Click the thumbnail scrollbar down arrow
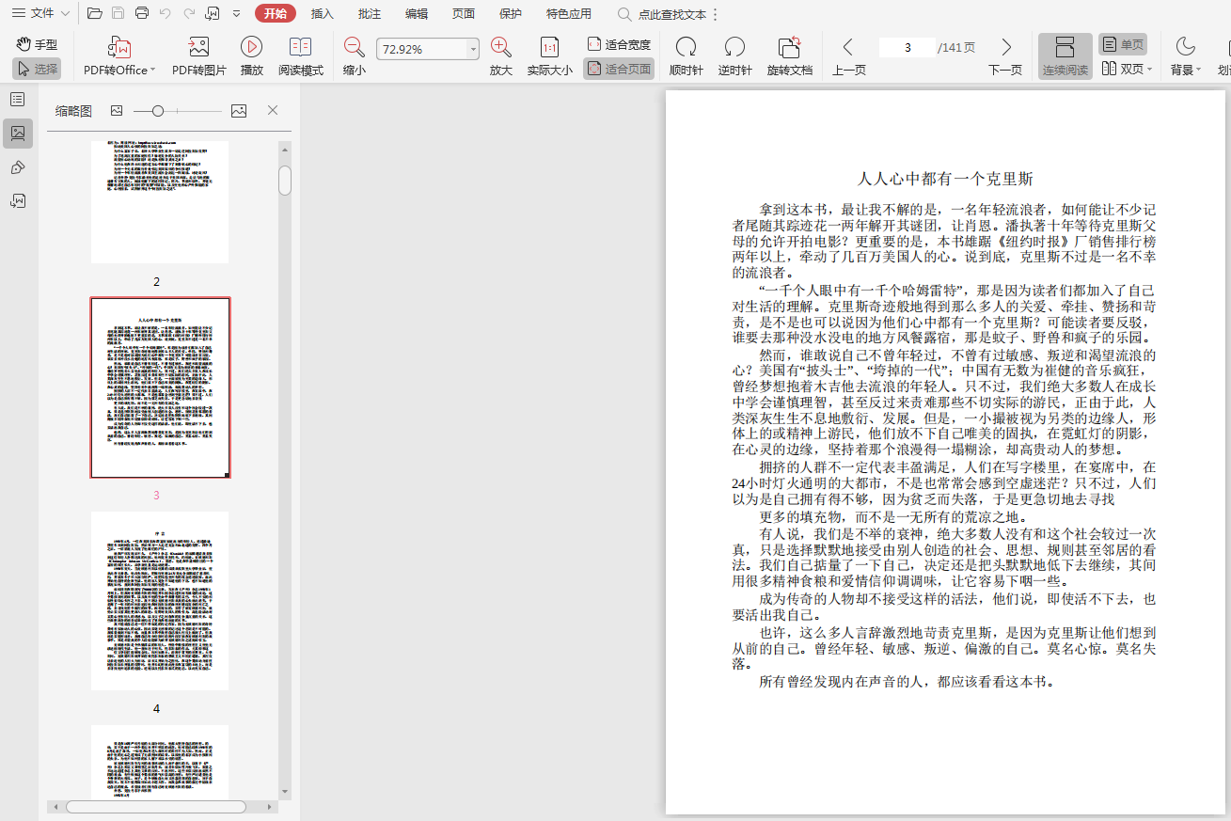 pos(285,791)
